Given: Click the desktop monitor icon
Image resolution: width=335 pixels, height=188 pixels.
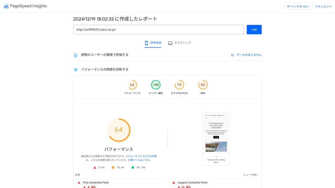Looking at the screenshot, I should [170, 43].
